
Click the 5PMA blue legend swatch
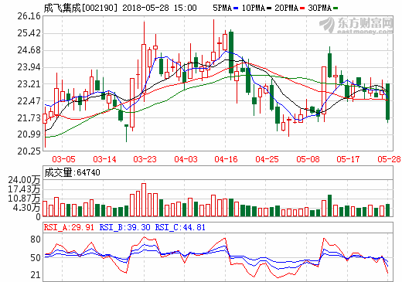[x=237, y=8]
